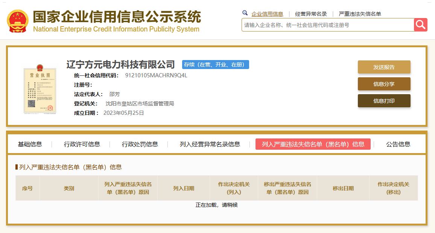The width and height of the screenshot is (435, 233).
Task: Select the 企业信用信息 search category
Action: tap(267, 14)
